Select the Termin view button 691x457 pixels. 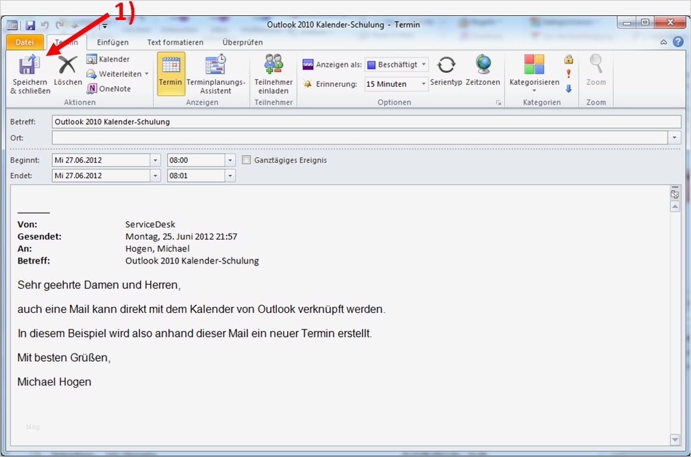[170, 73]
